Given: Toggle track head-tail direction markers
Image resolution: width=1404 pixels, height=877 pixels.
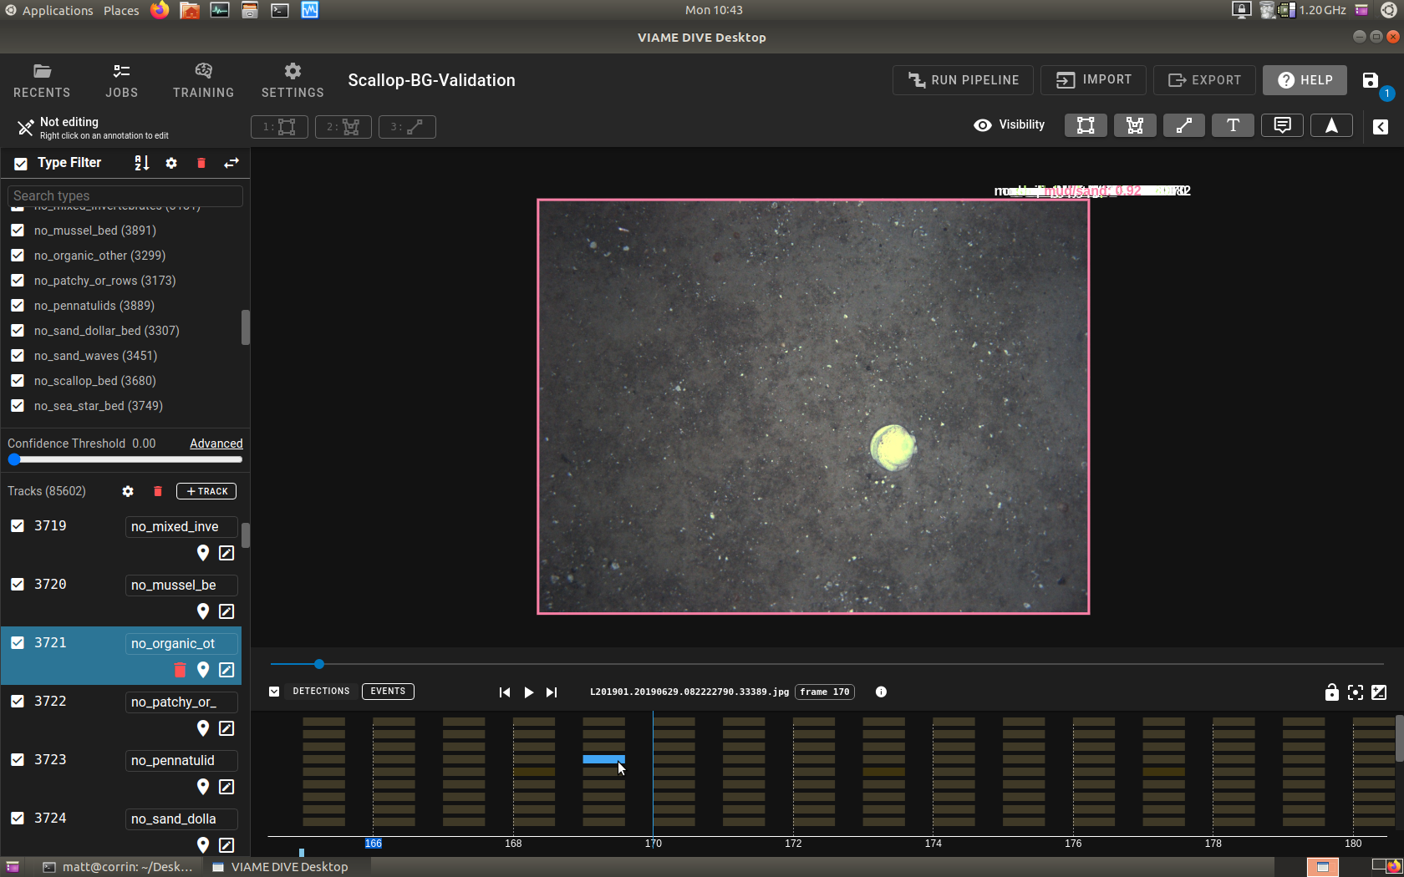Looking at the screenshot, I should [x=1331, y=125].
